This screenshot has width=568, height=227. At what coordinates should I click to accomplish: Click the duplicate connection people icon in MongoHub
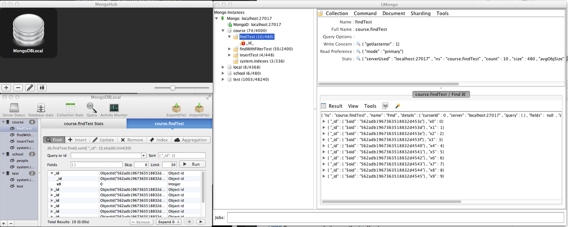[x=42, y=87]
